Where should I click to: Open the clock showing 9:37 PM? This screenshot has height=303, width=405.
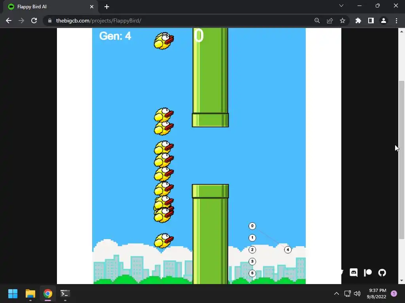(x=377, y=294)
